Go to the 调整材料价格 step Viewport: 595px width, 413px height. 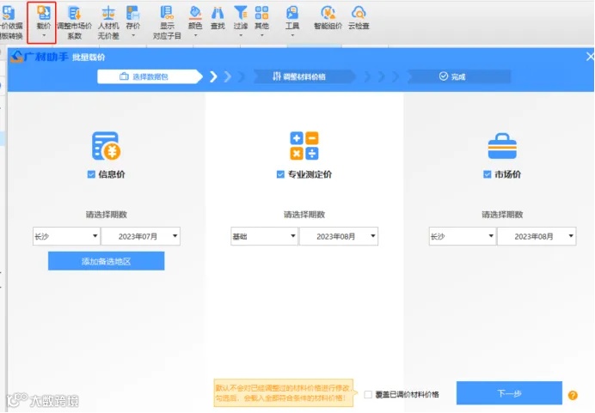click(x=304, y=76)
